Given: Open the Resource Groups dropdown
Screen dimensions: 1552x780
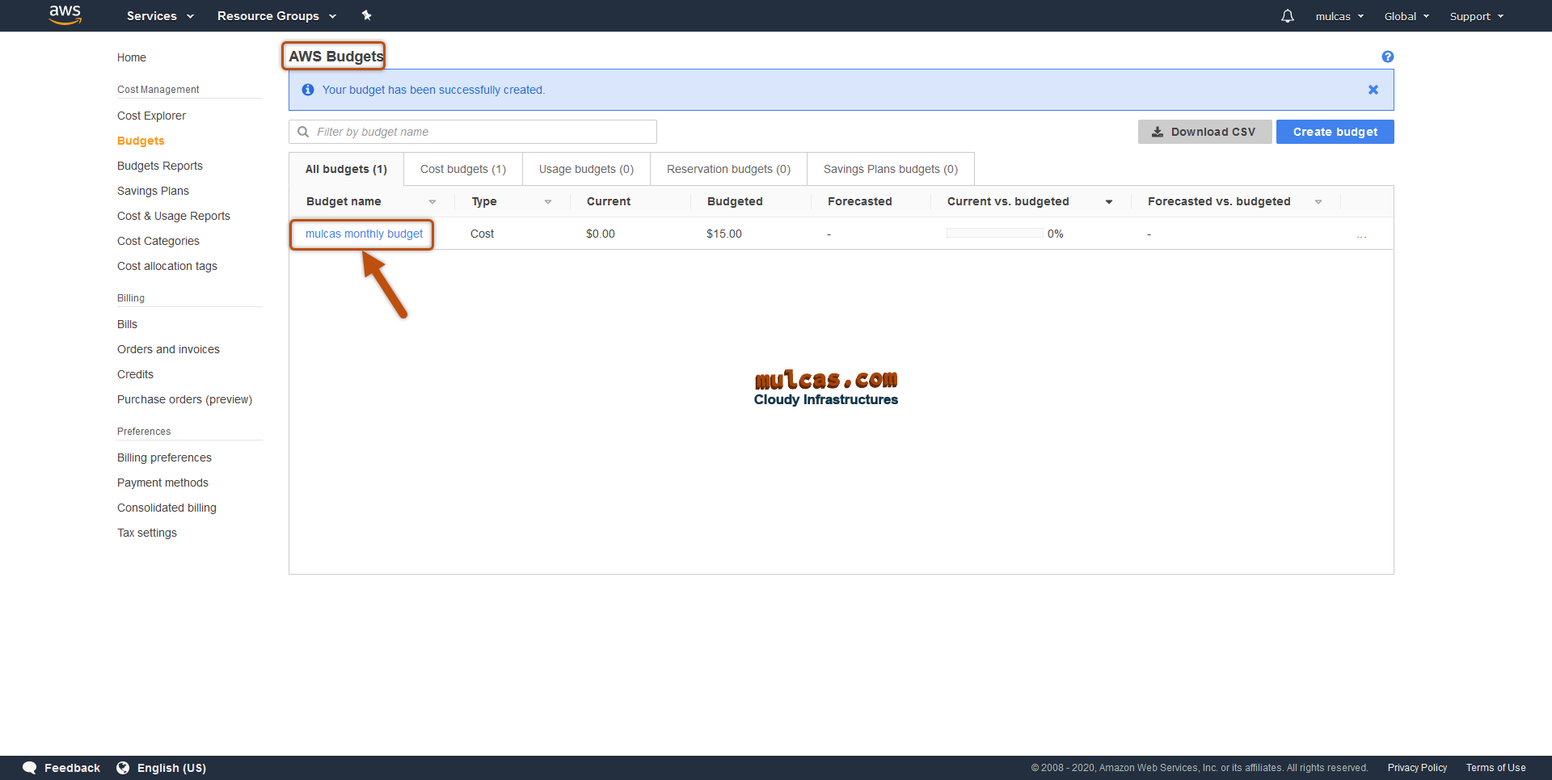Looking at the screenshot, I should 276,16.
